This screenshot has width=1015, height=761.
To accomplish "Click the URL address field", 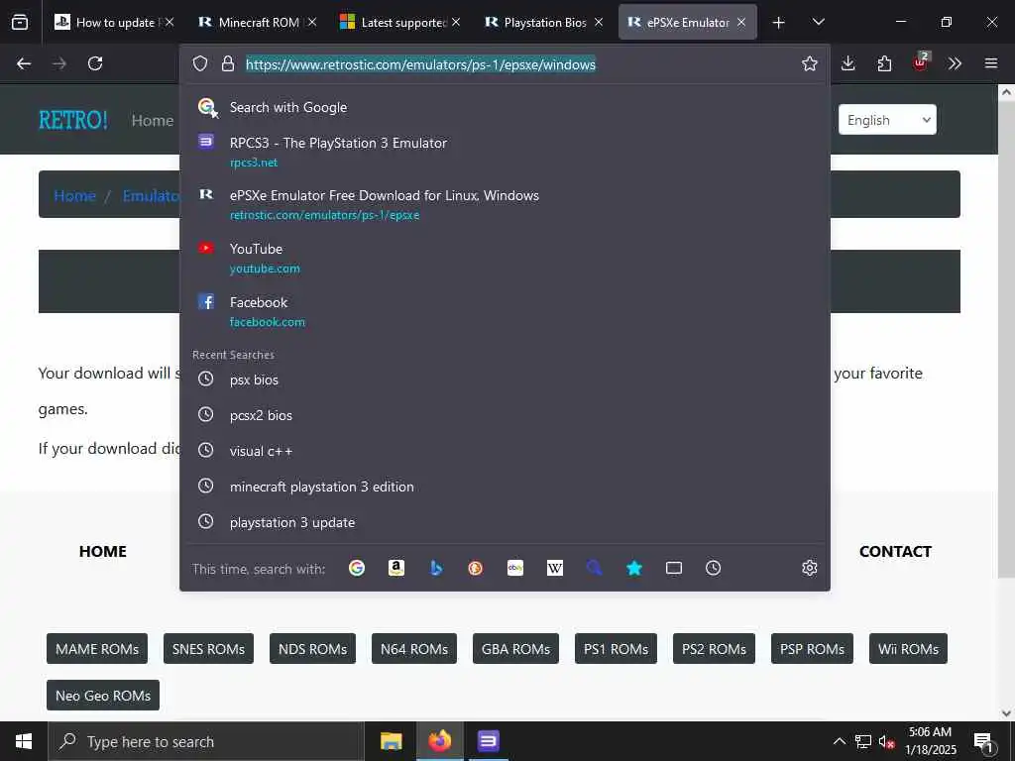I will pyautogui.click(x=517, y=64).
